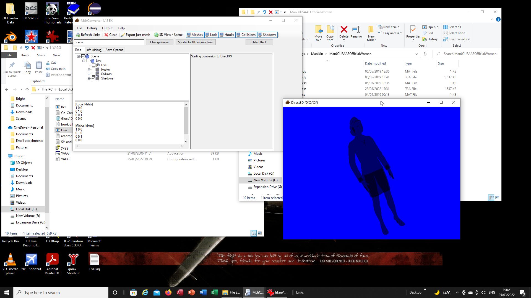Open Explorer help (question mark icon)
Viewport: 531px width, 298px height.
pos(498,19)
